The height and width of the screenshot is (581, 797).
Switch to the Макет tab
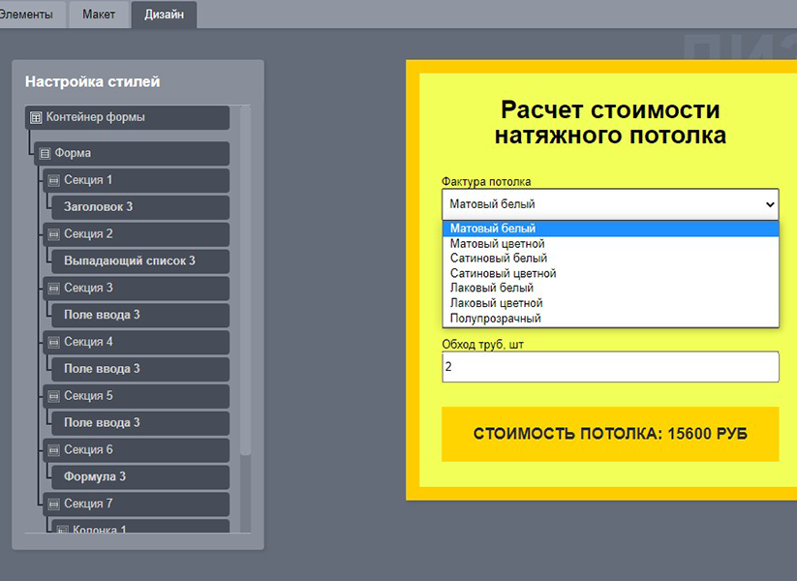tap(99, 15)
